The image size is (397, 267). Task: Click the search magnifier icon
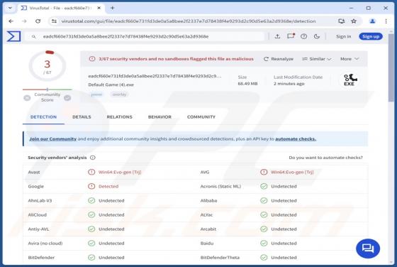[x=34, y=37]
